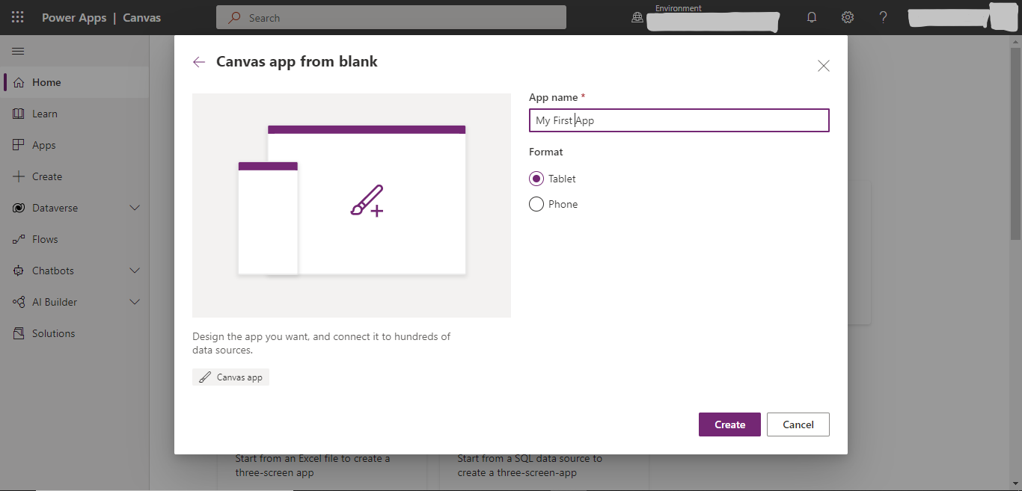Click the paintbrush icon in preview
Image resolution: width=1022 pixels, height=491 pixels.
367,201
